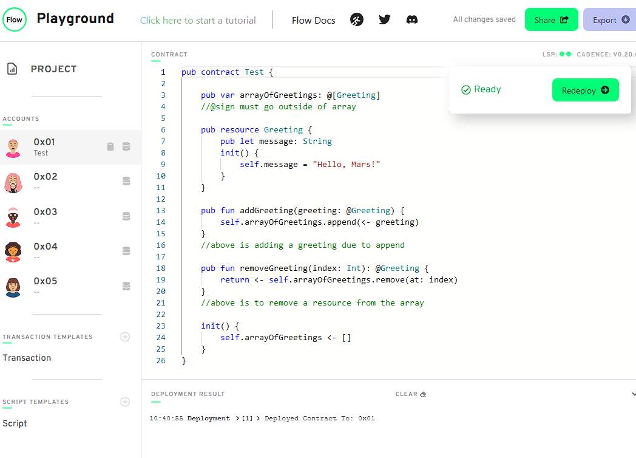Open storage icon for account 0x01

[126, 146]
